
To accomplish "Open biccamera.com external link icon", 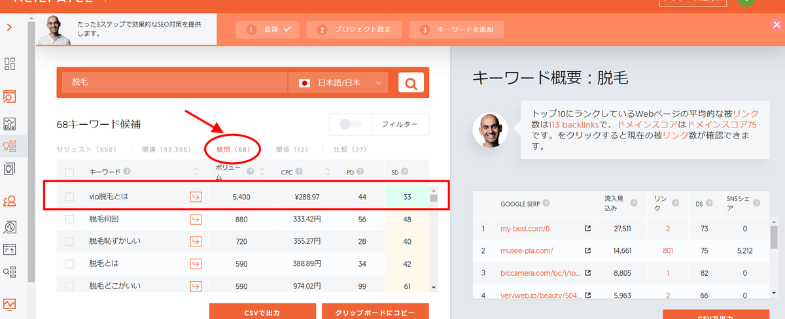I will [x=587, y=273].
